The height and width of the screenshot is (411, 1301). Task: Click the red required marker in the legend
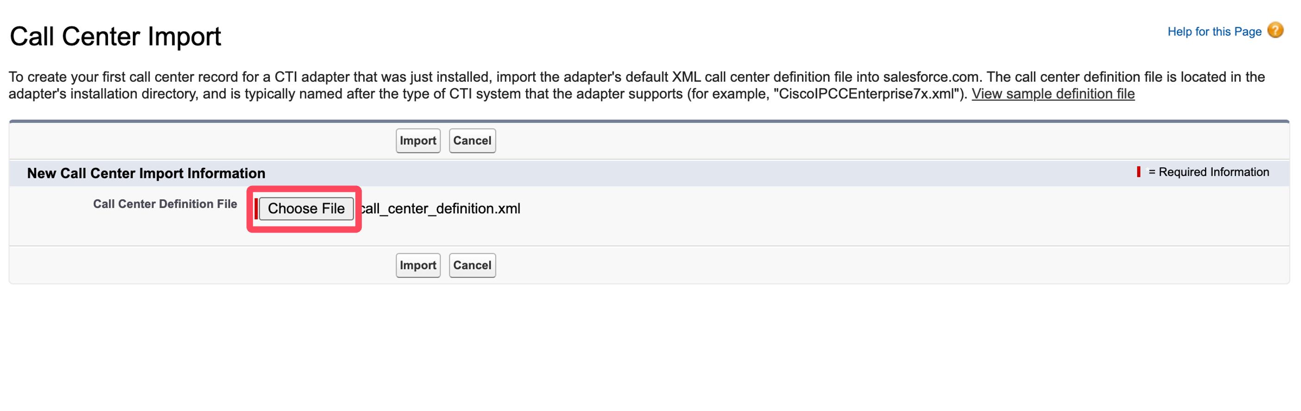1138,172
